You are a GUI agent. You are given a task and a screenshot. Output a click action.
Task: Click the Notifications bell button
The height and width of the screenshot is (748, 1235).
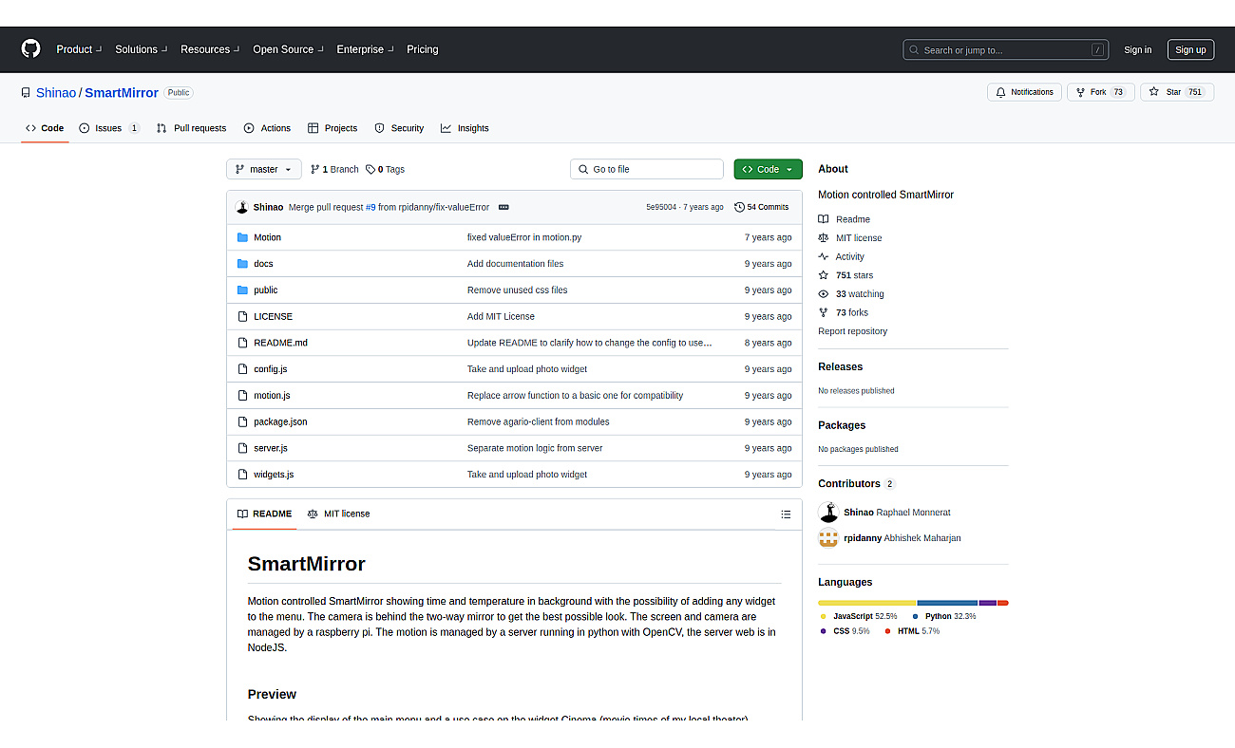pyautogui.click(x=1024, y=92)
